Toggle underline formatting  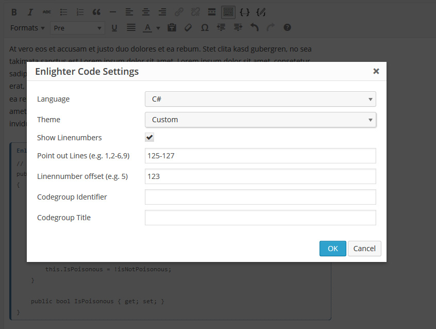pyautogui.click(x=114, y=27)
